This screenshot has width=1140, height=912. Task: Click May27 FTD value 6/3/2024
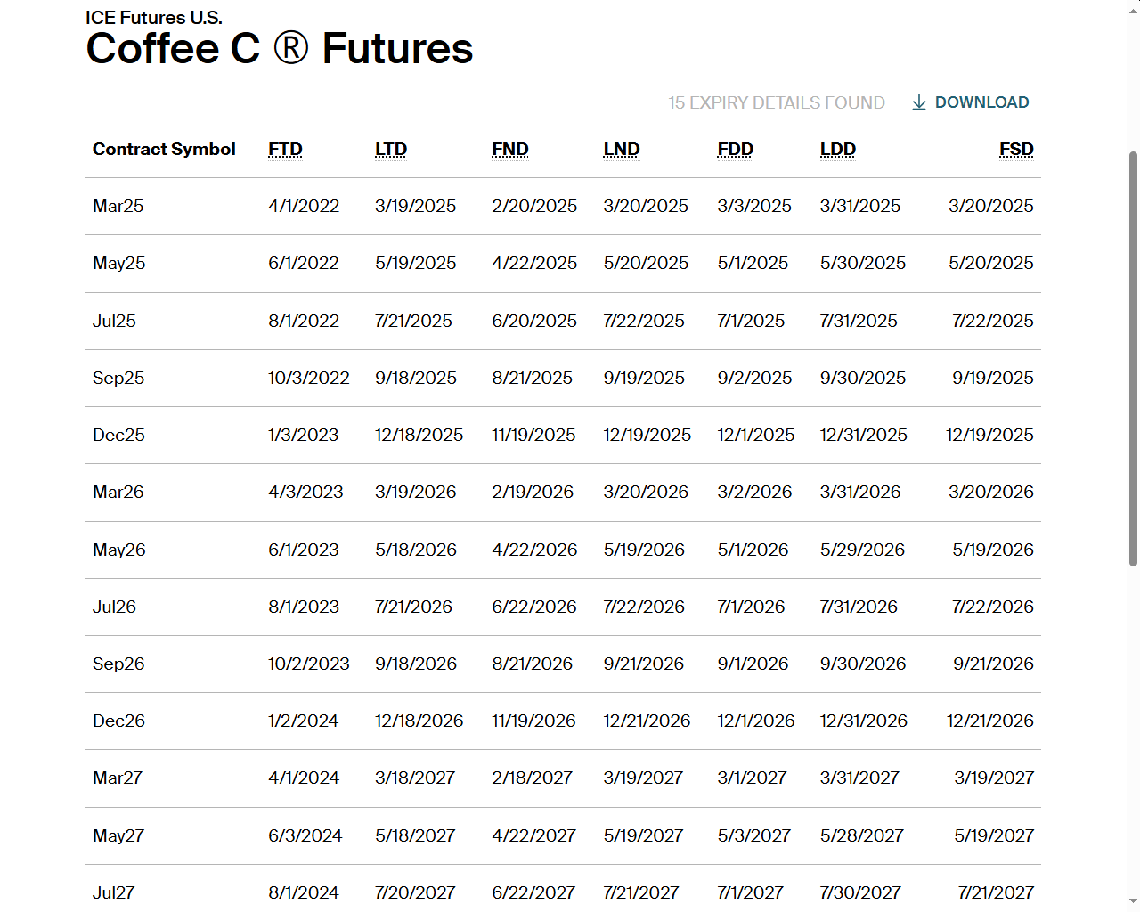305,835
